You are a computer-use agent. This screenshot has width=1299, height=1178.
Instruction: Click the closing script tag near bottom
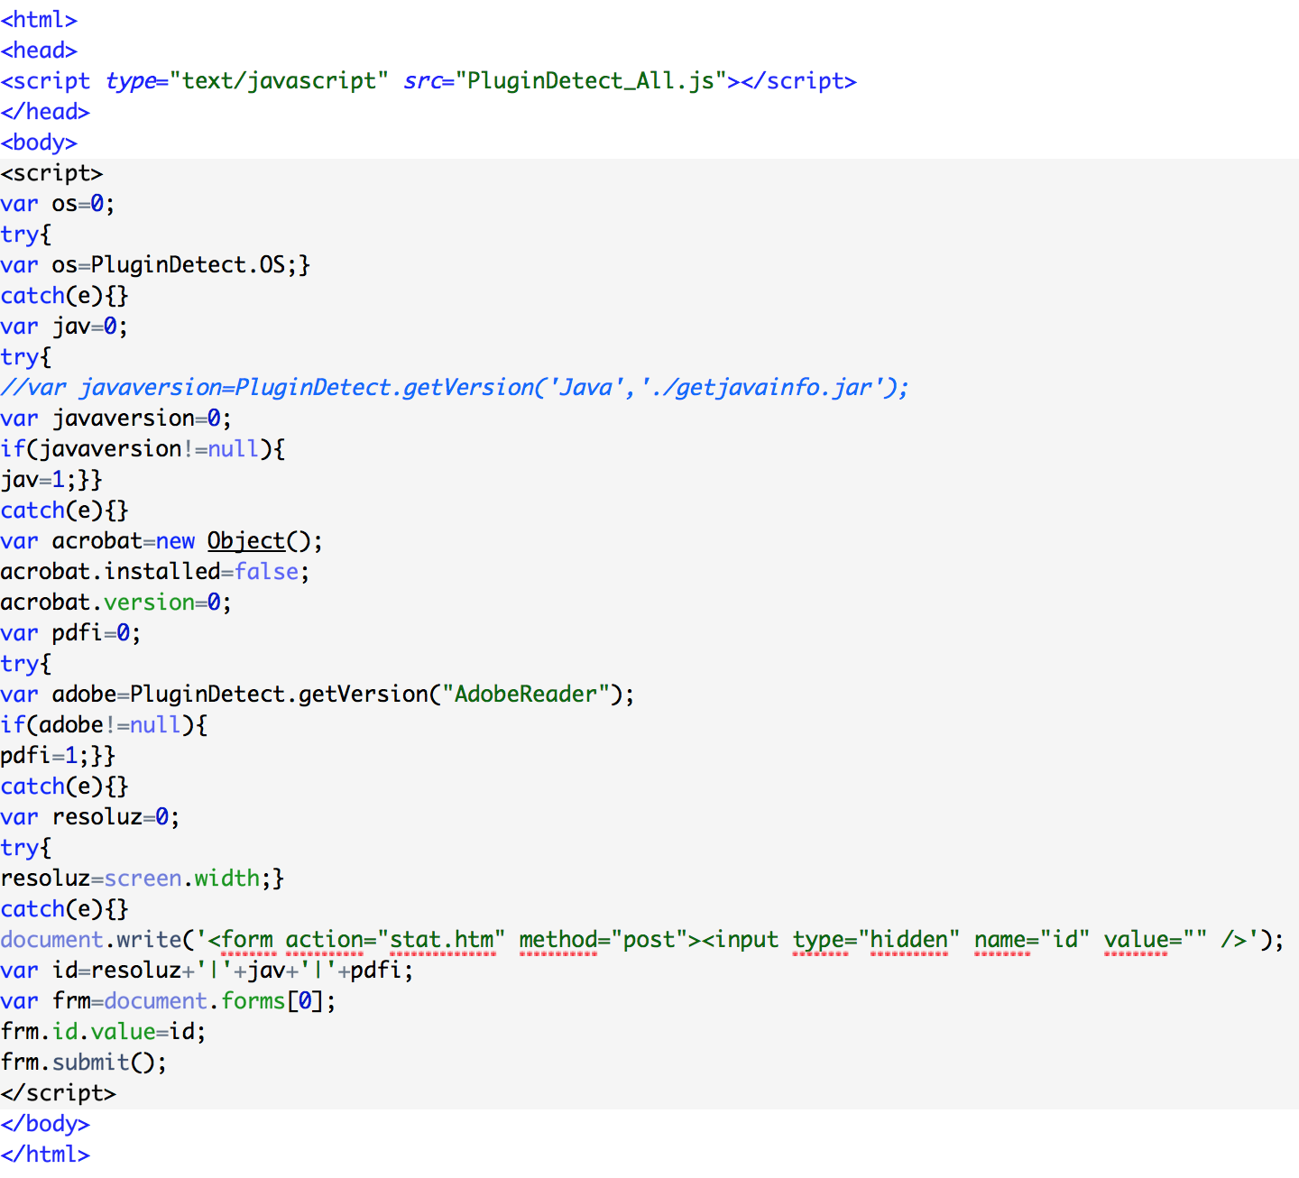point(59,1092)
